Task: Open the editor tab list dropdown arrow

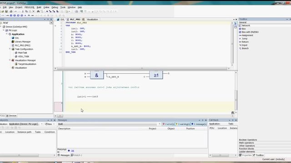Action: pos(234,19)
